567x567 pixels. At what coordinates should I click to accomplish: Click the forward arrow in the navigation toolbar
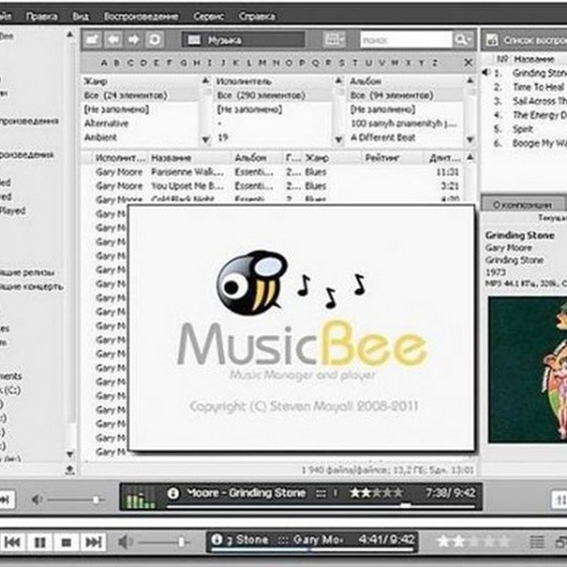click(x=133, y=40)
